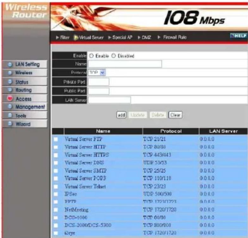Click the LAN Setting sidebar bullet icon
Viewport: 248px width, 238px height.
point(10,64)
